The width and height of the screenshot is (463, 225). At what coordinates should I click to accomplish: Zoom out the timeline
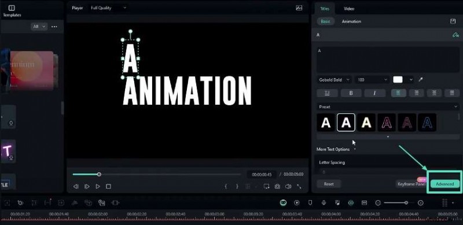click(378, 203)
